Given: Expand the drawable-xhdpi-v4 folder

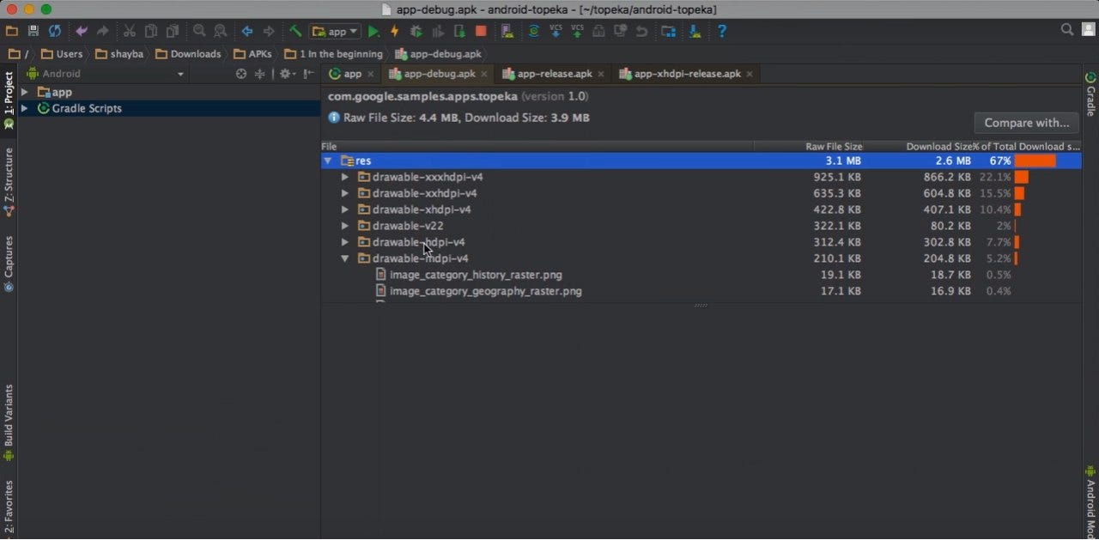Looking at the screenshot, I should (x=345, y=209).
